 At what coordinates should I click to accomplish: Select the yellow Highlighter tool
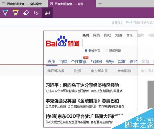(15, 13)
